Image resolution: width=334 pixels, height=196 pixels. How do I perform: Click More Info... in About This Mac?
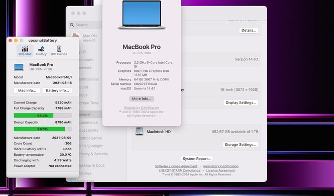tap(142, 99)
